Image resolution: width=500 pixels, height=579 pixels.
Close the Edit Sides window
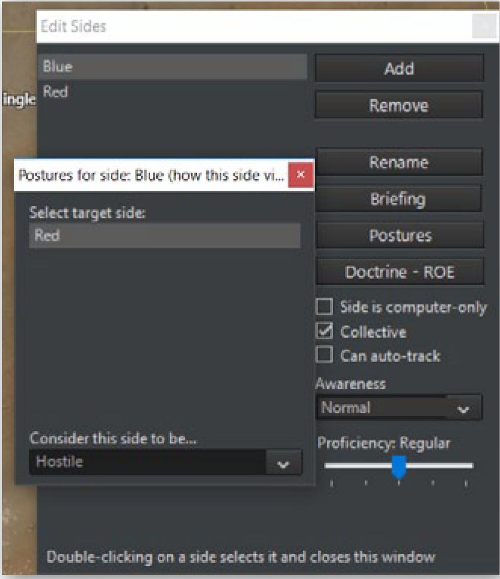(484, 26)
